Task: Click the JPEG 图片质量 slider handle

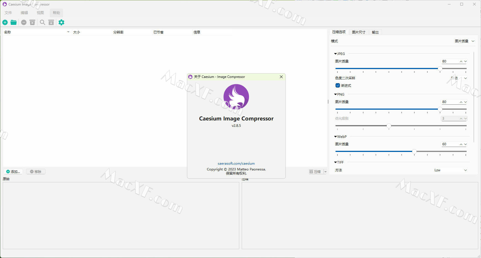Action: [440, 69]
